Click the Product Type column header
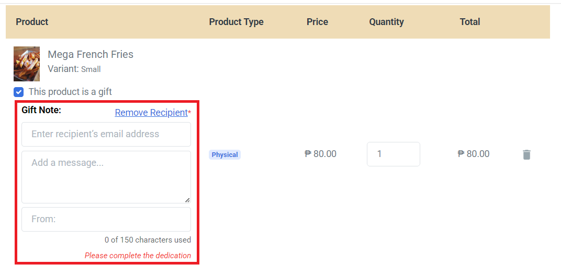The width and height of the screenshot is (561, 265). (236, 22)
